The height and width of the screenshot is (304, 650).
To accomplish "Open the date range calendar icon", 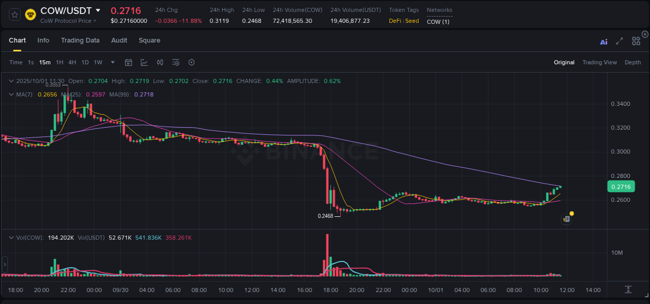I will pos(128,62).
